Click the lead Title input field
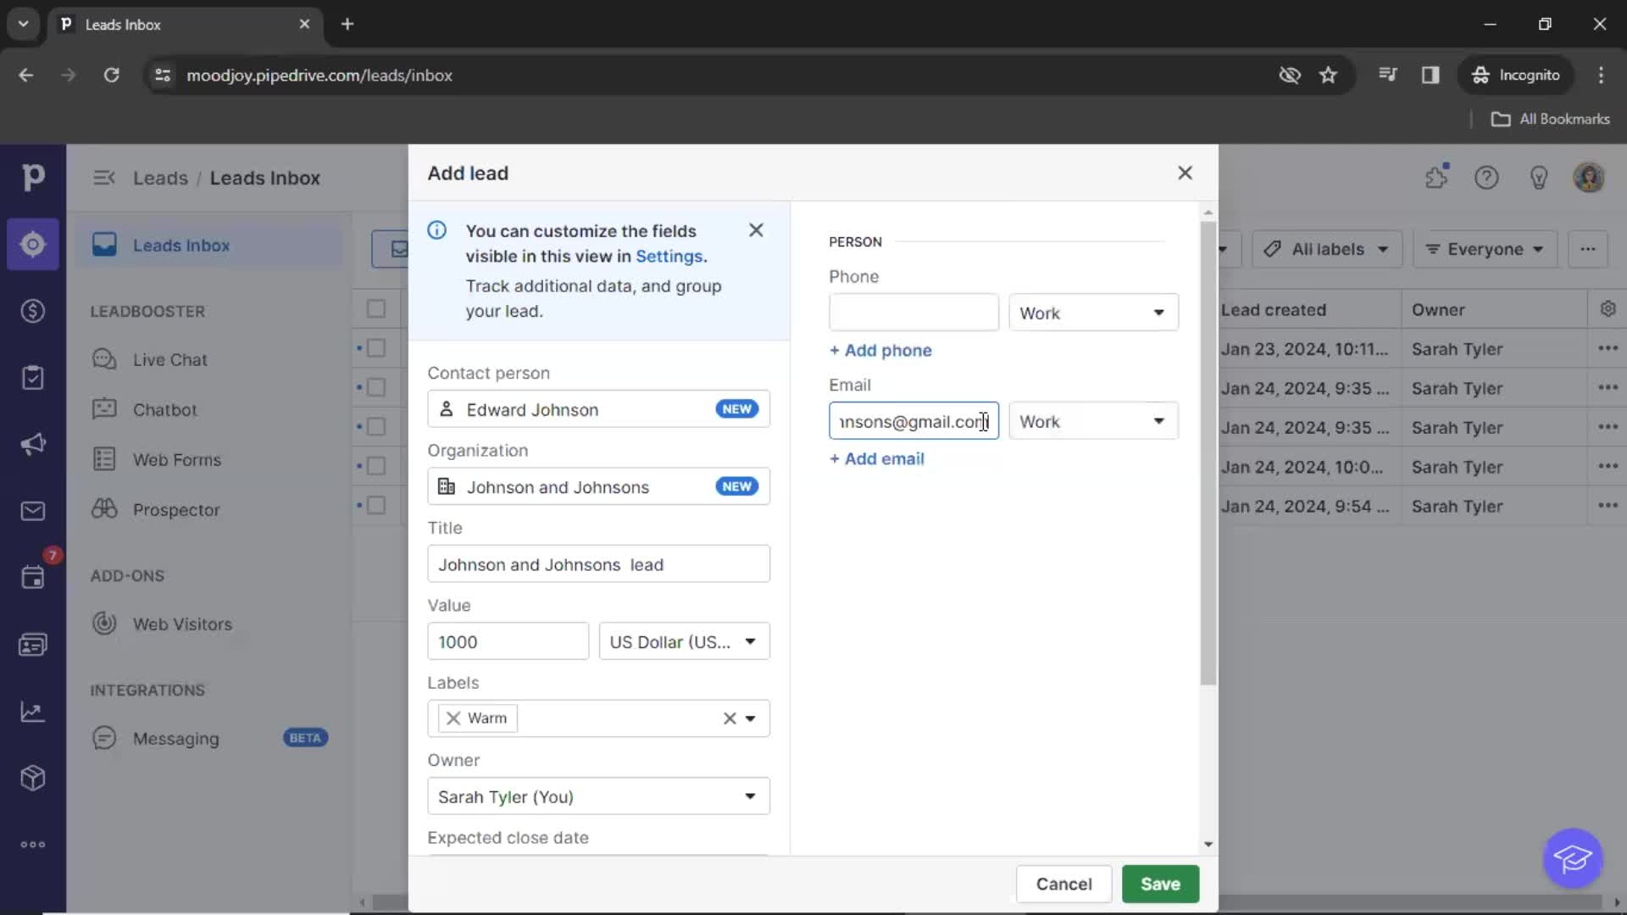 [x=597, y=564]
